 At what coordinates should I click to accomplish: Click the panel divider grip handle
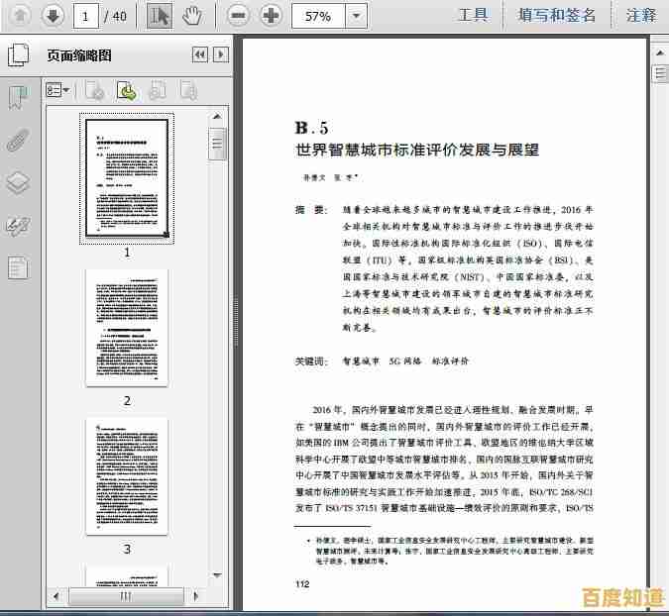pyautogui.click(x=236, y=322)
